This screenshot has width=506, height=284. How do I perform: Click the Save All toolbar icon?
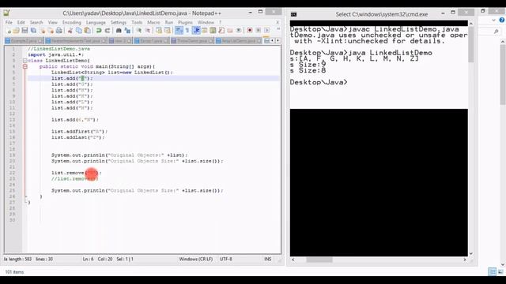(33, 31)
